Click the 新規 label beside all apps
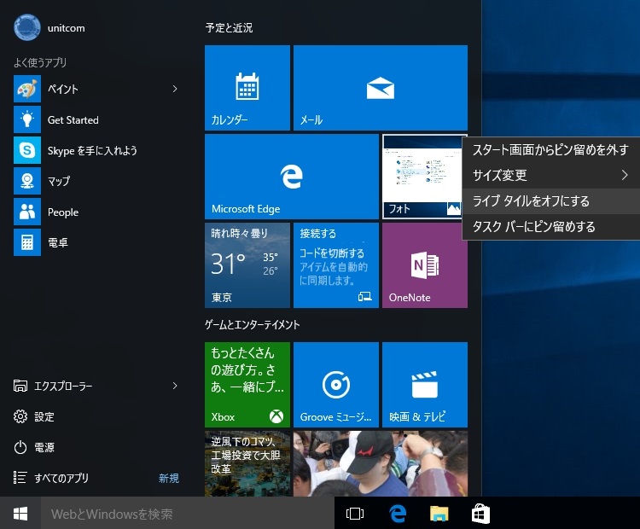Image resolution: width=640 pixels, height=529 pixels. [x=169, y=478]
